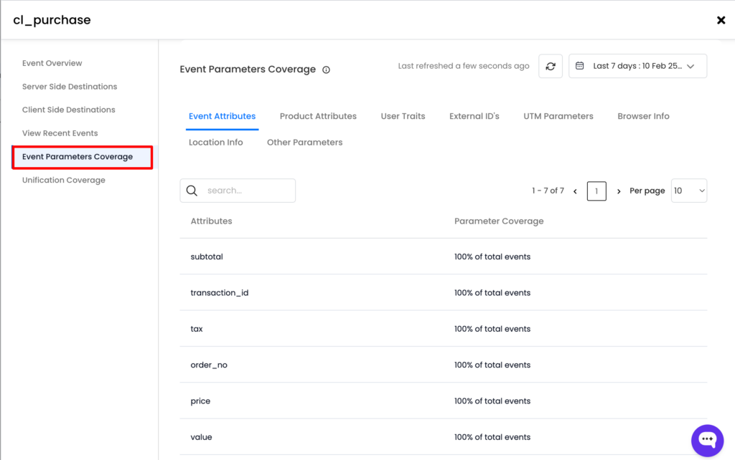Image resolution: width=735 pixels, height=460 pixels.
Task: Click the attributes search field
Action: tap(238, 191)
